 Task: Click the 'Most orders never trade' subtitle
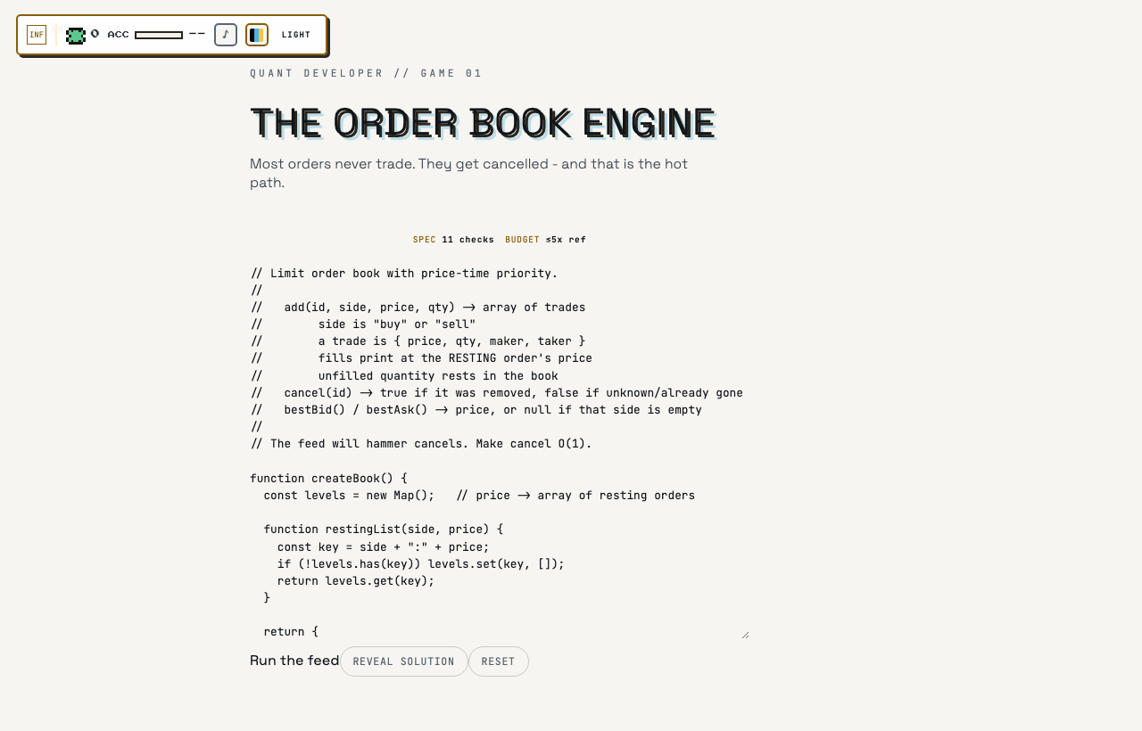coord(468,173)
